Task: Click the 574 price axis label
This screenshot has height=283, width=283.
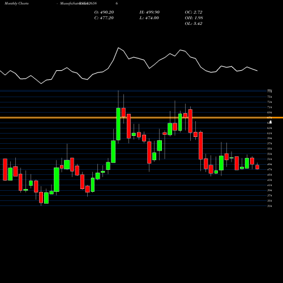Action: [x=269, y=144]
